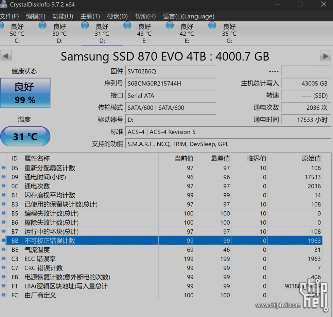Open the 语言(L)(Language) menu
Screen dimensions: 333x317
click(189, 16)
